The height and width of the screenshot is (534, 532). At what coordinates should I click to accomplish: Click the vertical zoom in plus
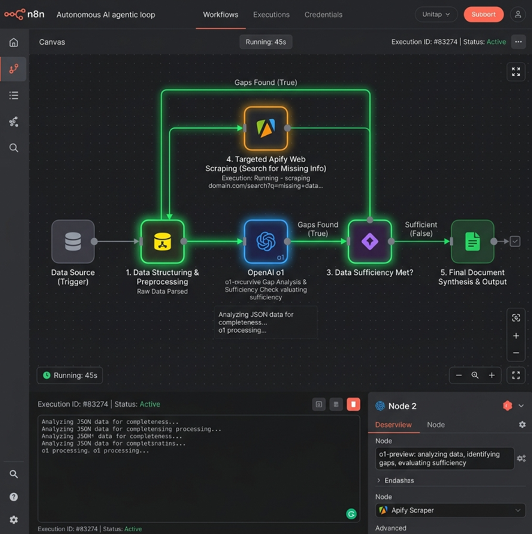click(x=516, y=336)
